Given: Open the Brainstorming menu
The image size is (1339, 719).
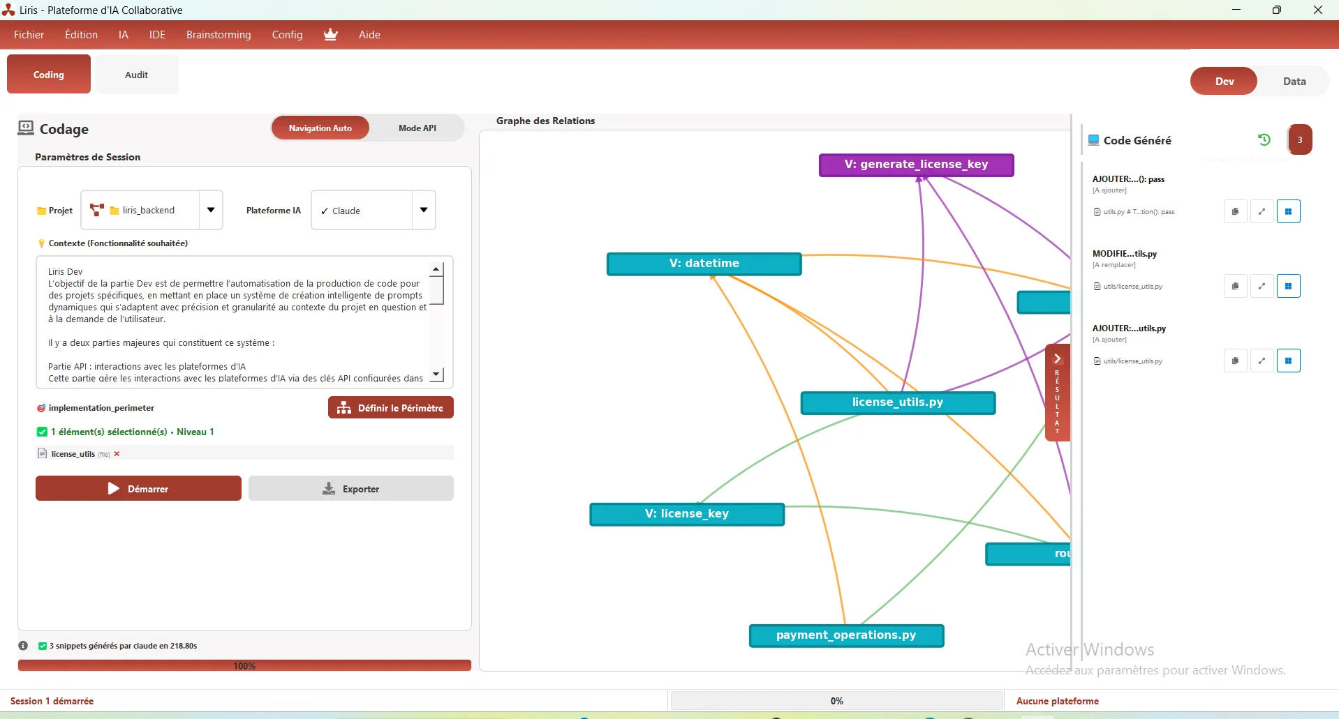Looking at the screenshot, I should [x=219, y=35].
